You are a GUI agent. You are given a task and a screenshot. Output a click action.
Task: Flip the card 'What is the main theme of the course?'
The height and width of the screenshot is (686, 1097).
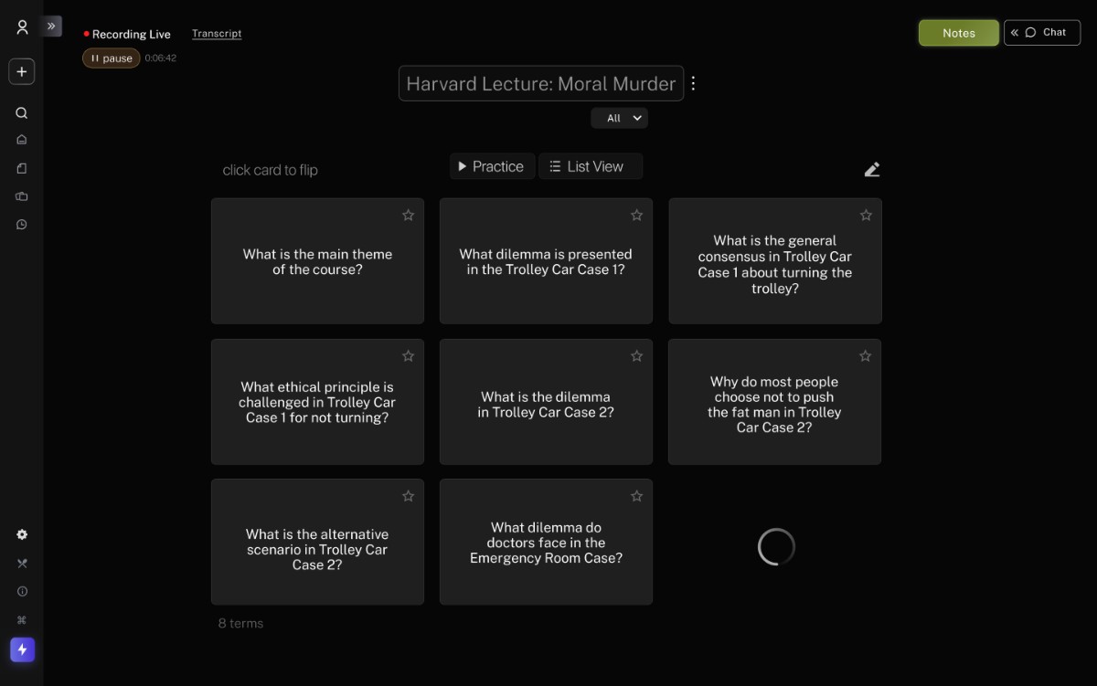tap(317, 261)
